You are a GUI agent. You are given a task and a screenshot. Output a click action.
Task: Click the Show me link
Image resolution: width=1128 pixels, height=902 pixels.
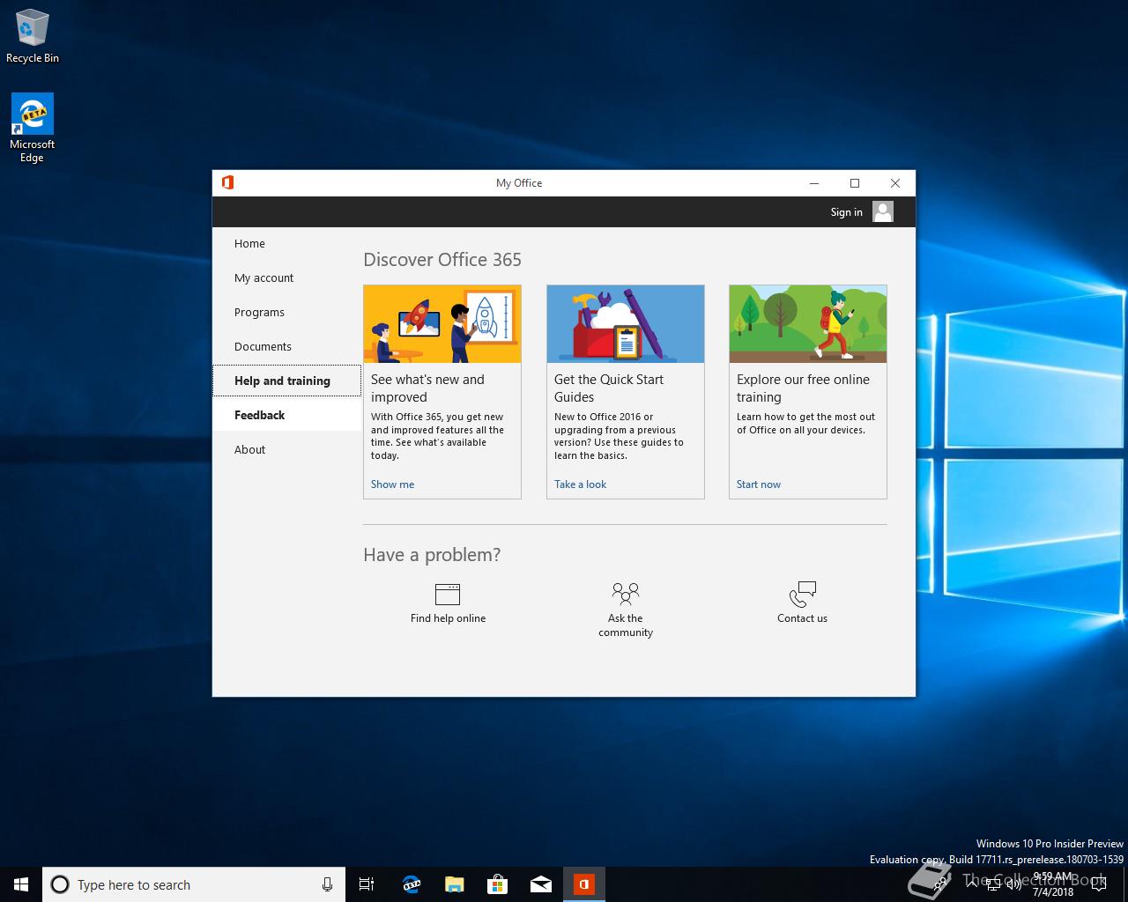392,484
